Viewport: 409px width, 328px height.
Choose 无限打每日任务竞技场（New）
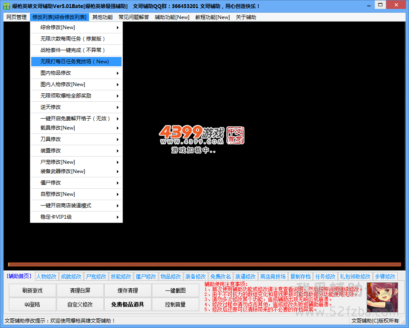coord(76,62)
